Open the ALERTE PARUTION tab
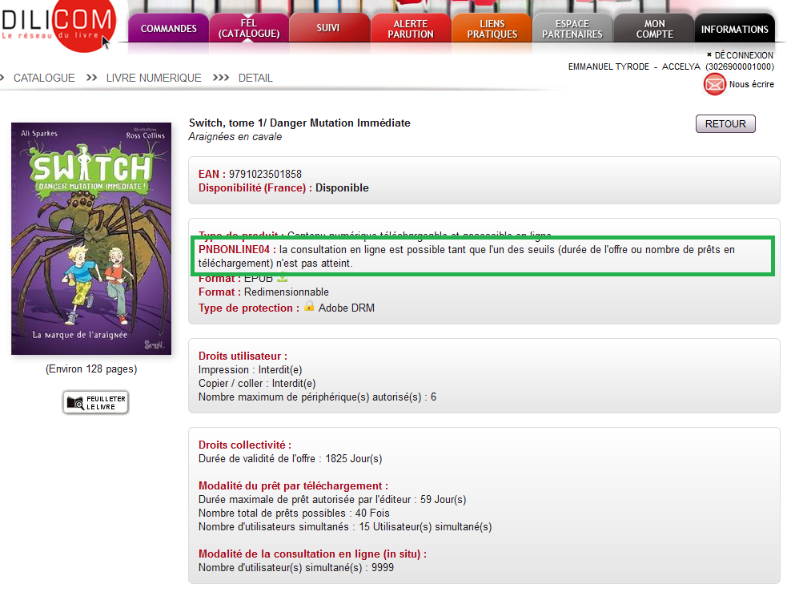 click(x=411, y=29)
